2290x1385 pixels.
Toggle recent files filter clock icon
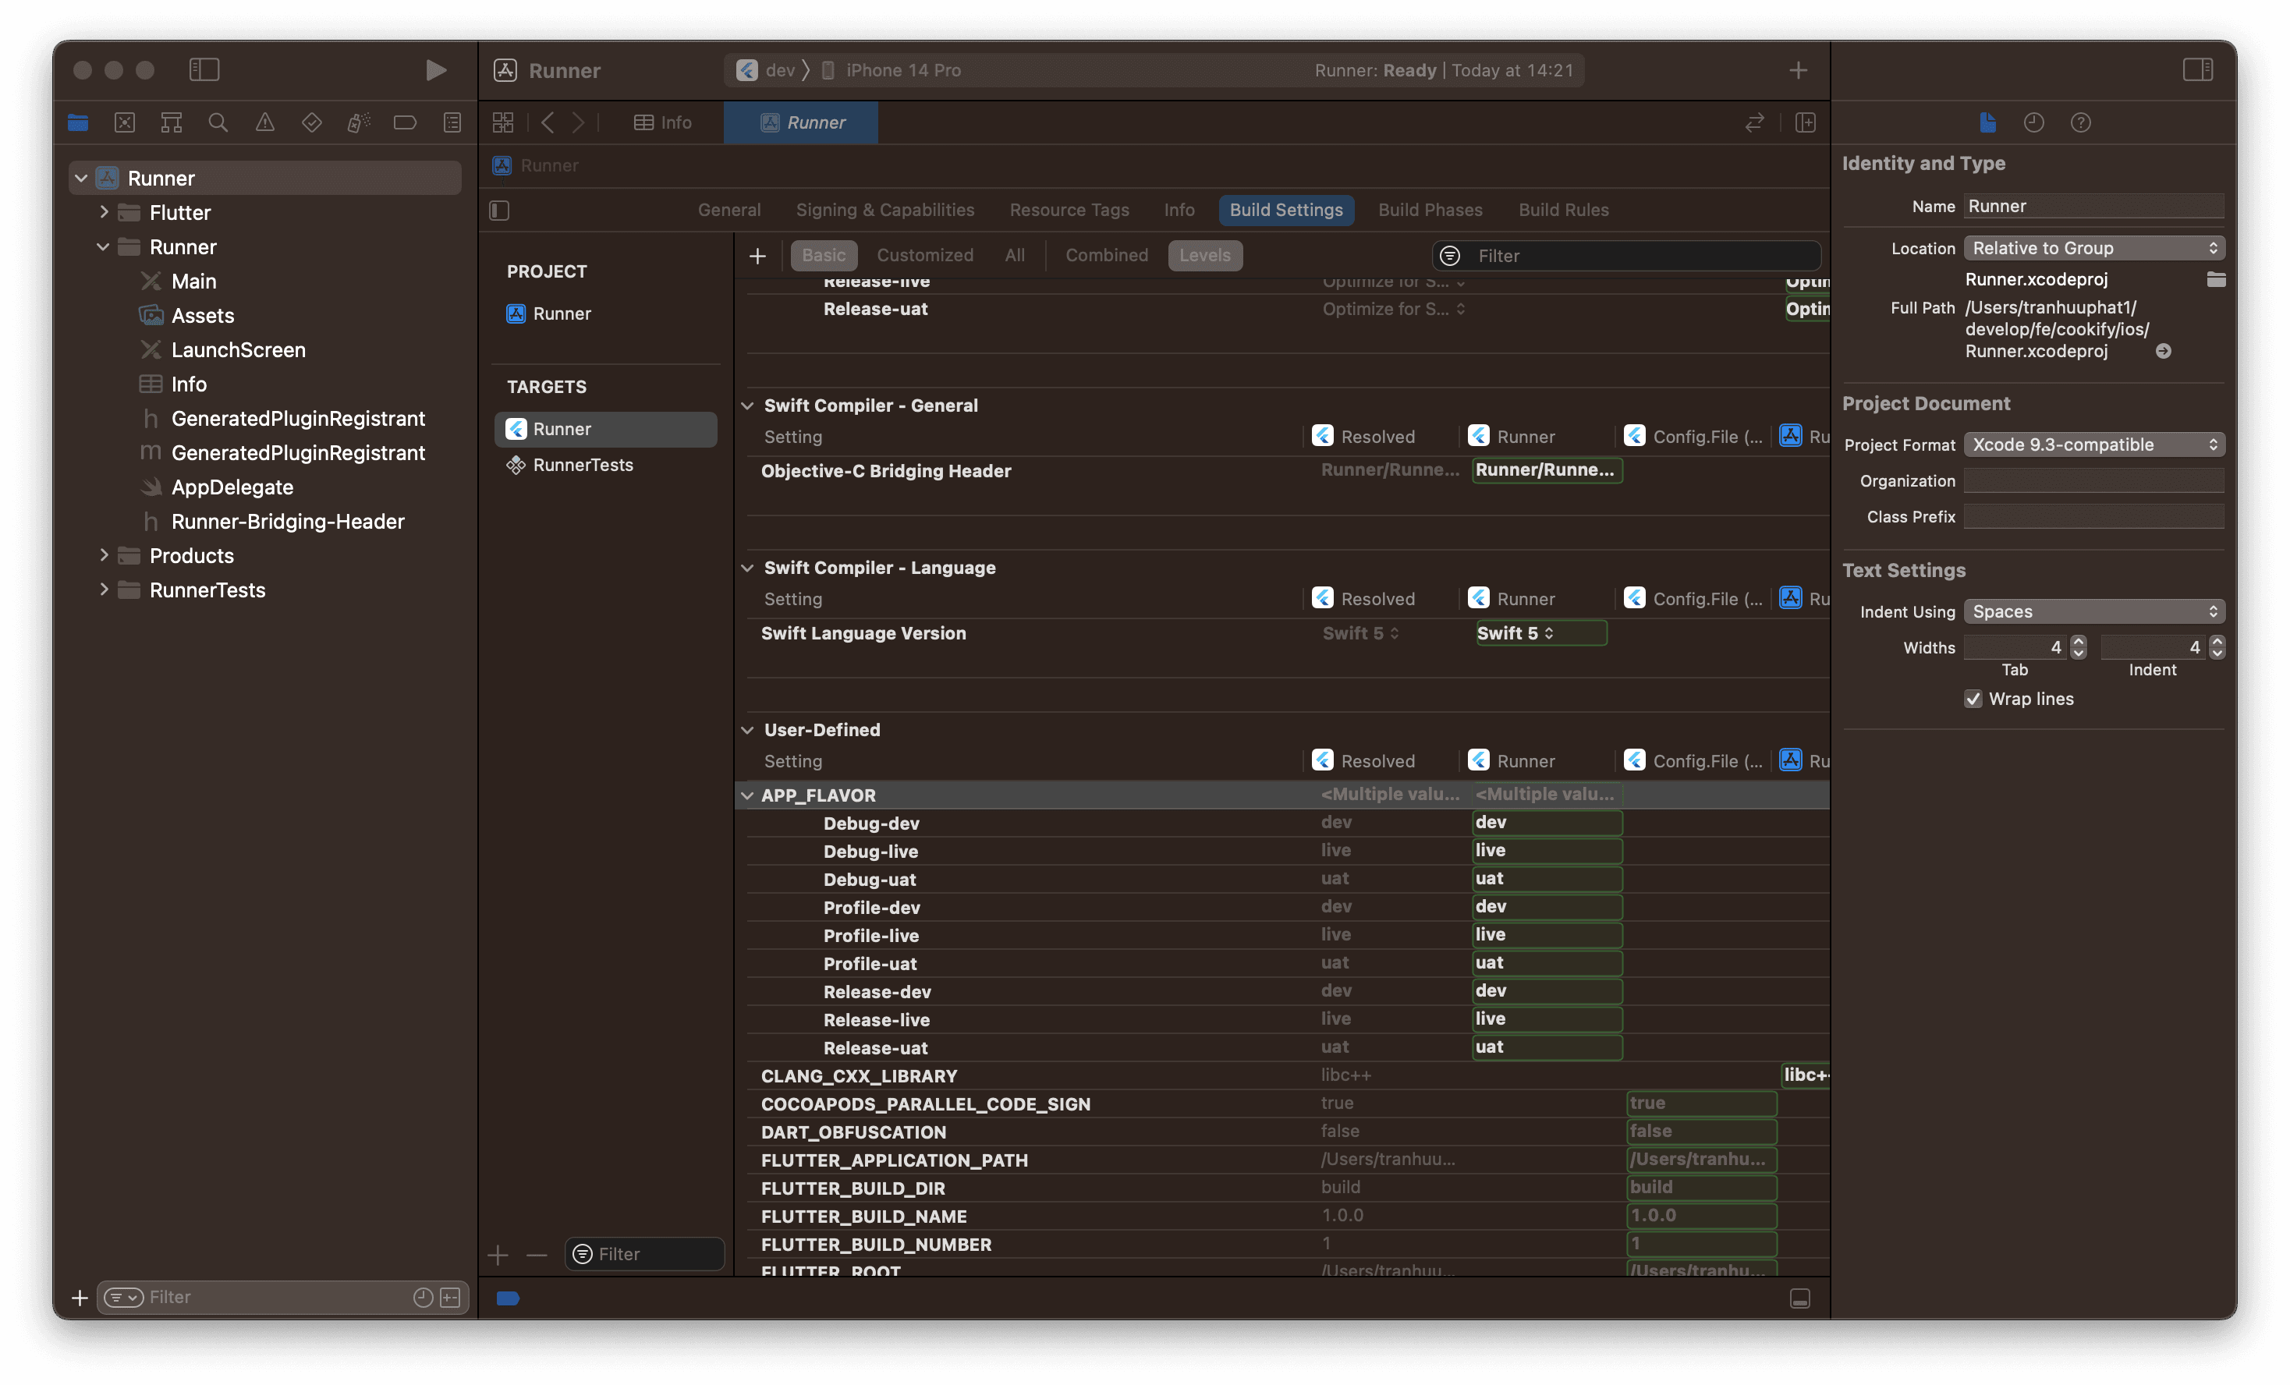423,1298
